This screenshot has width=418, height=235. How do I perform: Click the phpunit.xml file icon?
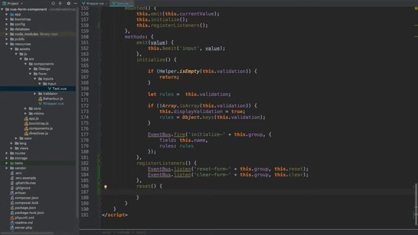12,217
